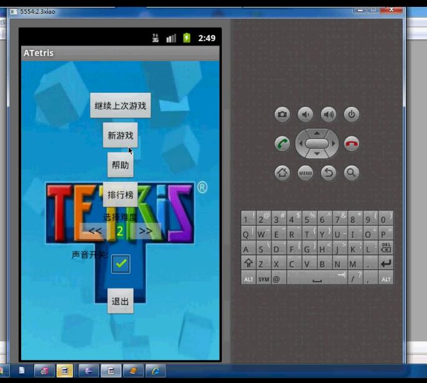The image size is (427, 383).
Task: Click the 5554:2.3xiao window title
Action: pos(37,11)
